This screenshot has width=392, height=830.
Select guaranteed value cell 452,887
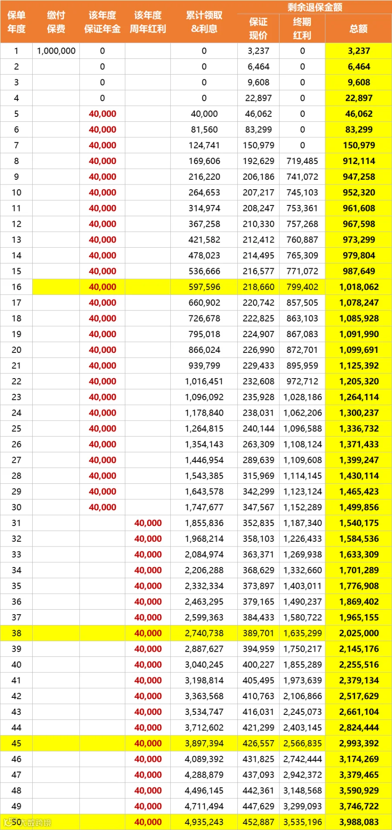click(x=258, y=822)
